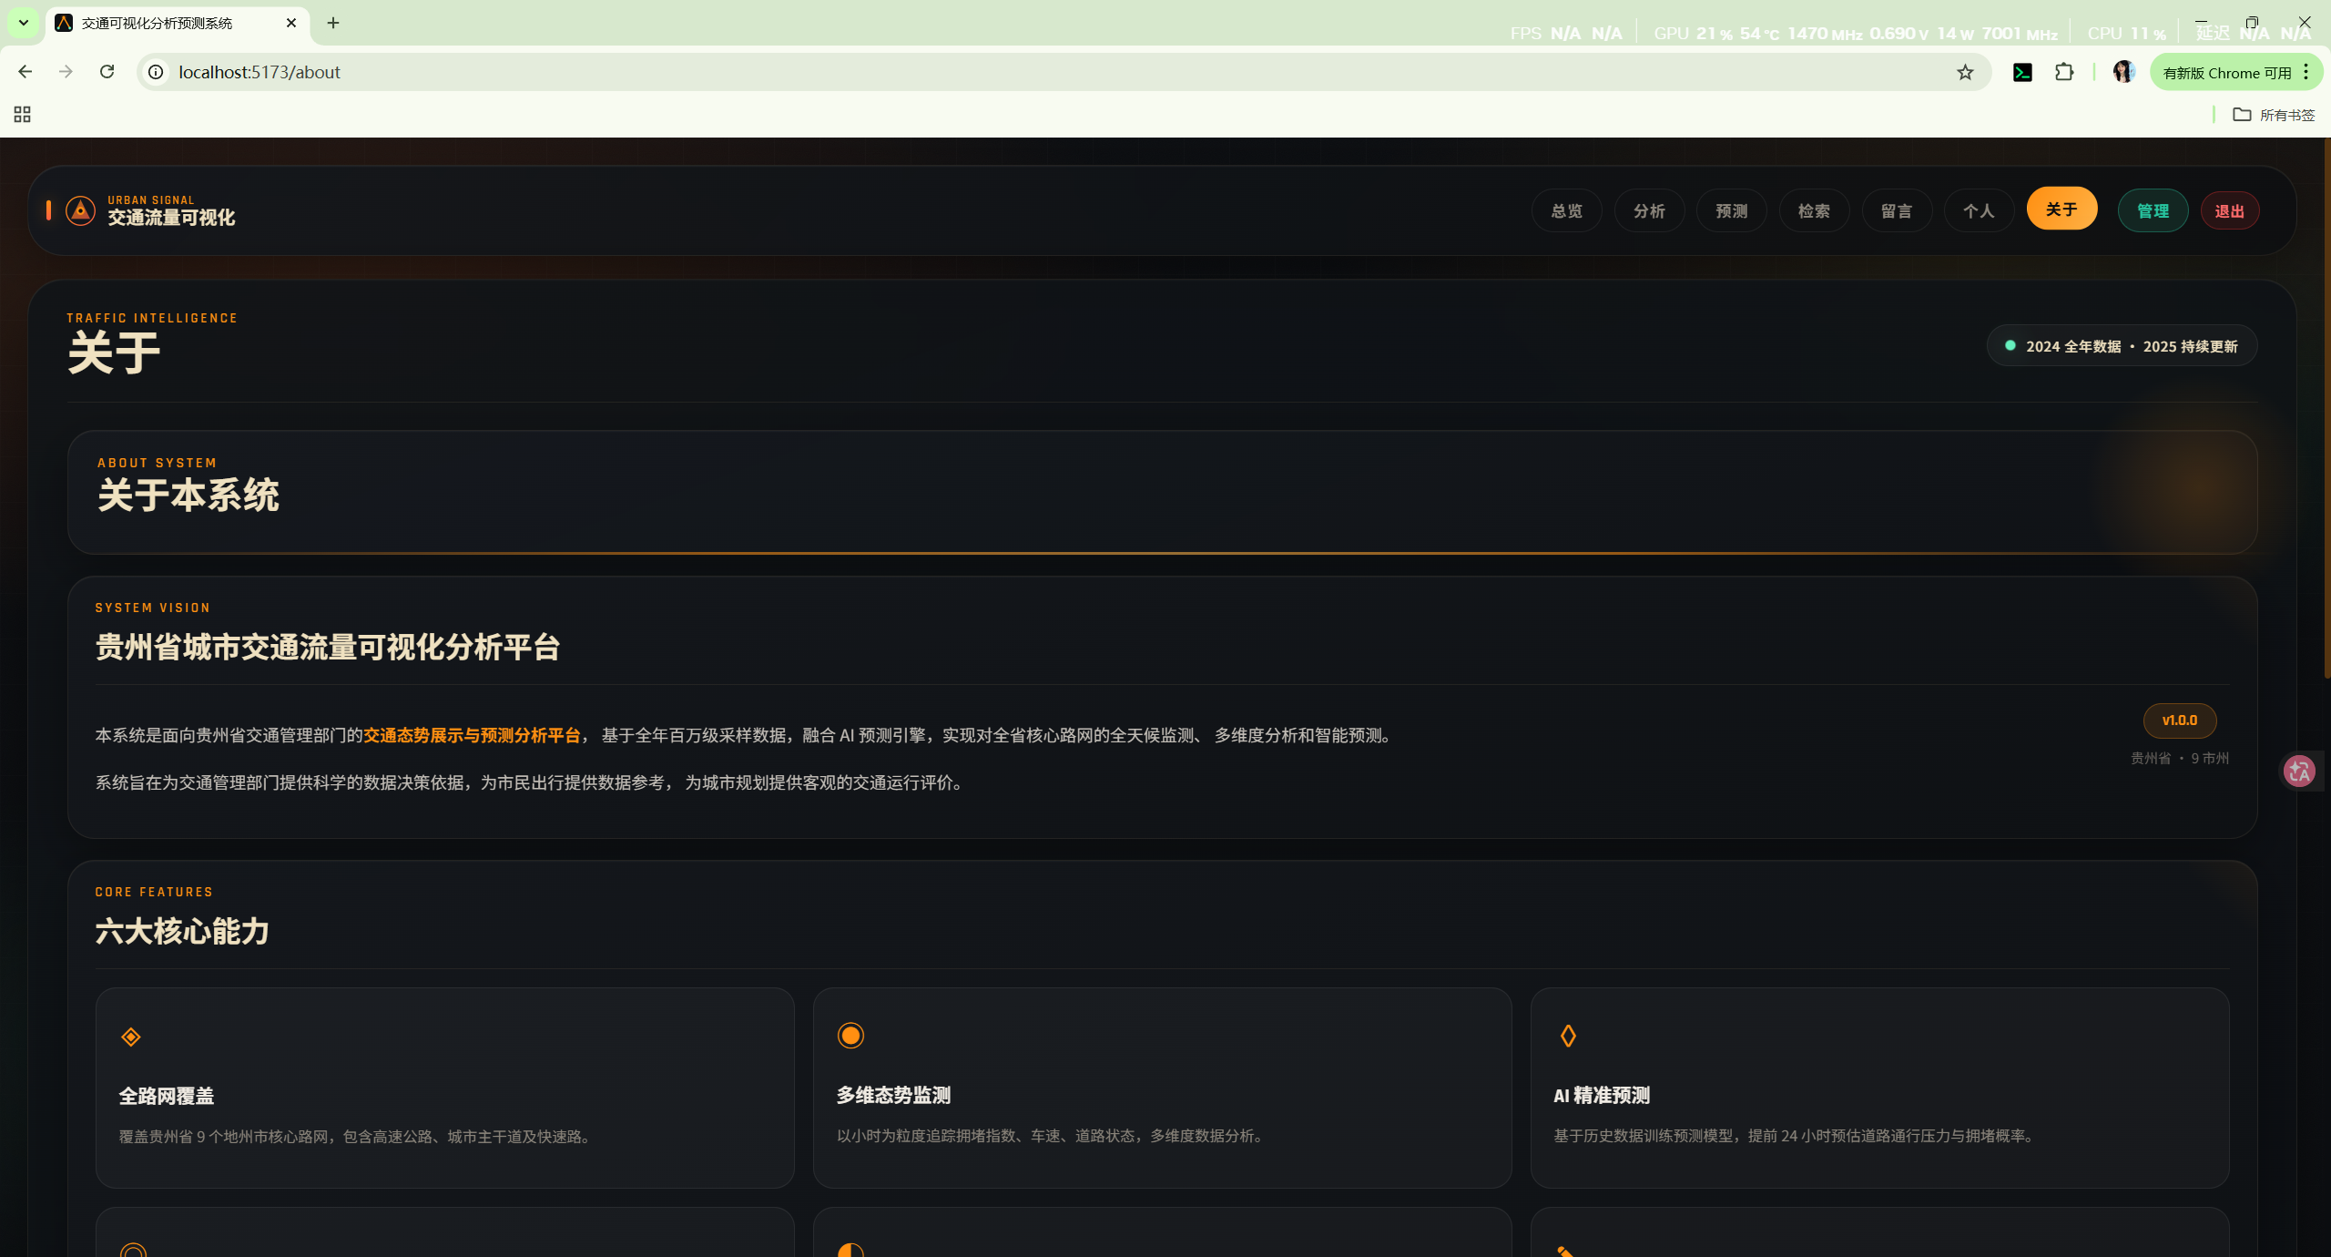Open the Chrome profile avatar
2331x1257 pixels.
pyautogui.click(x=2123, y=72)
